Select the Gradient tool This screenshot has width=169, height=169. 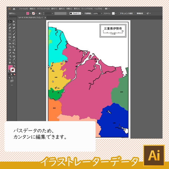coord(14,50)
